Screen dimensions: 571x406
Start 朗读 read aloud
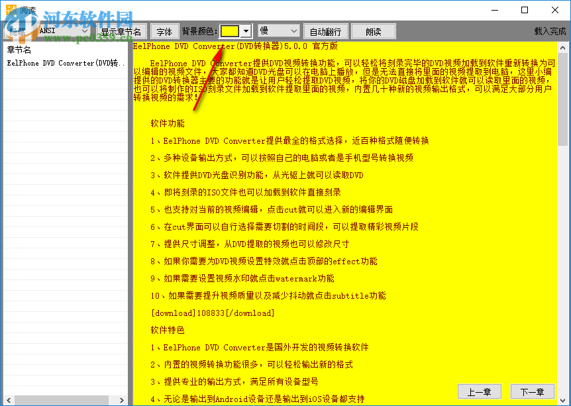coord(373,32)
